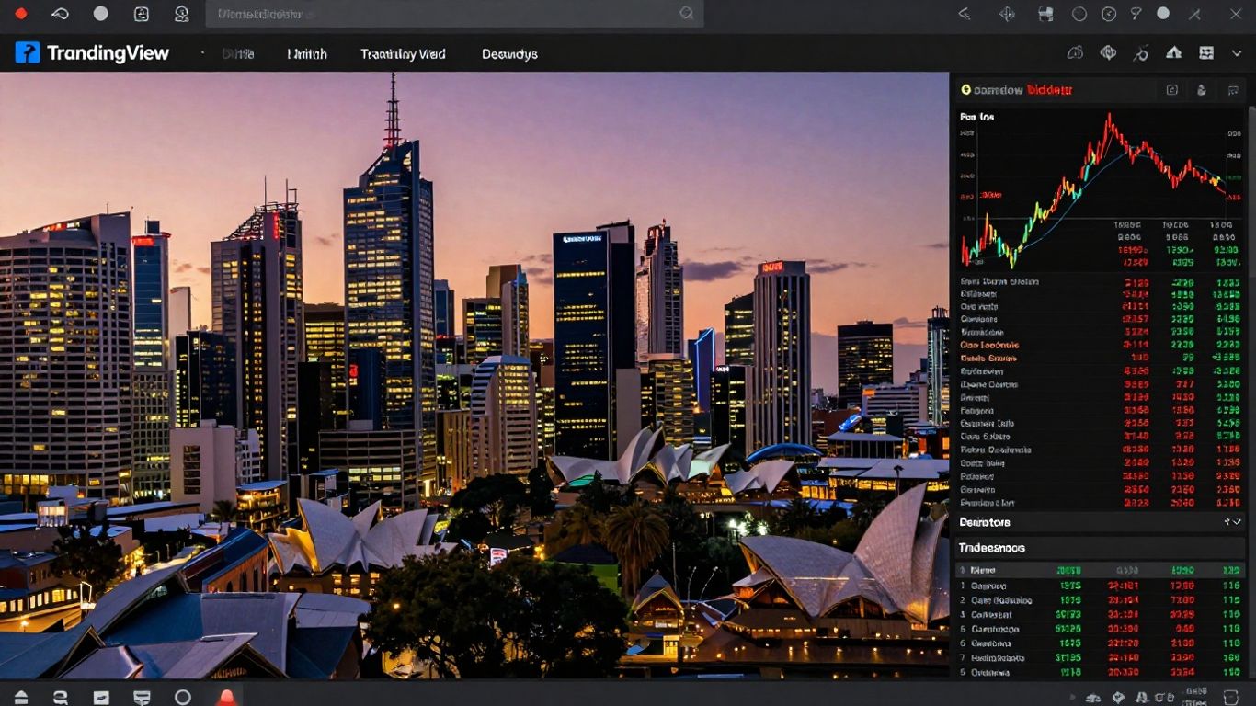The height and width of the screenshot is (706, 1256).
Task: Click the candlestick price chart
Action: (x=1096, y=188)
